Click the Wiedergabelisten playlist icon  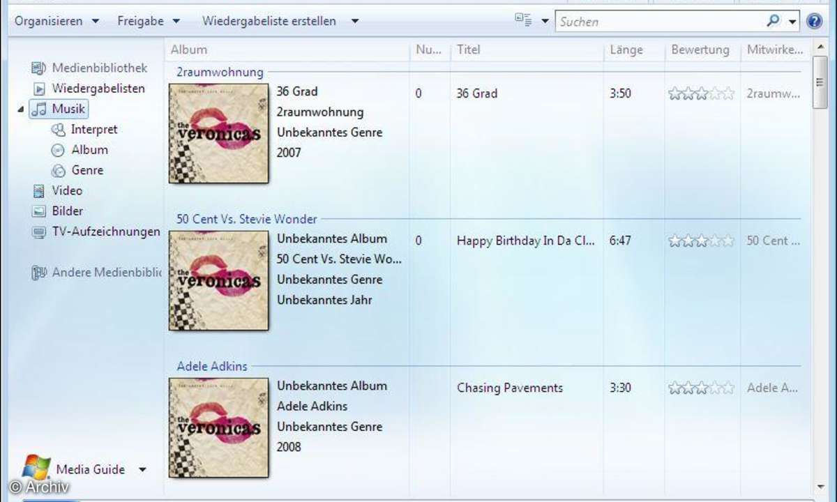(x=40, y=89)
